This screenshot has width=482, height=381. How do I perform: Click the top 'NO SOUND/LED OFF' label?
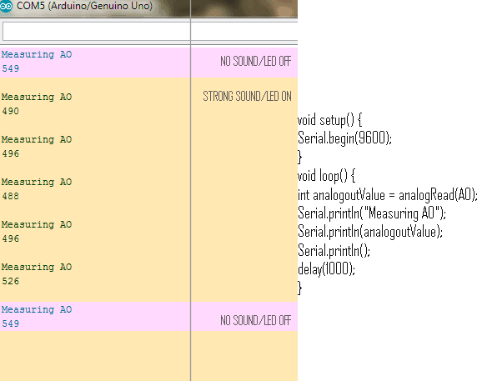click(256, 61)
